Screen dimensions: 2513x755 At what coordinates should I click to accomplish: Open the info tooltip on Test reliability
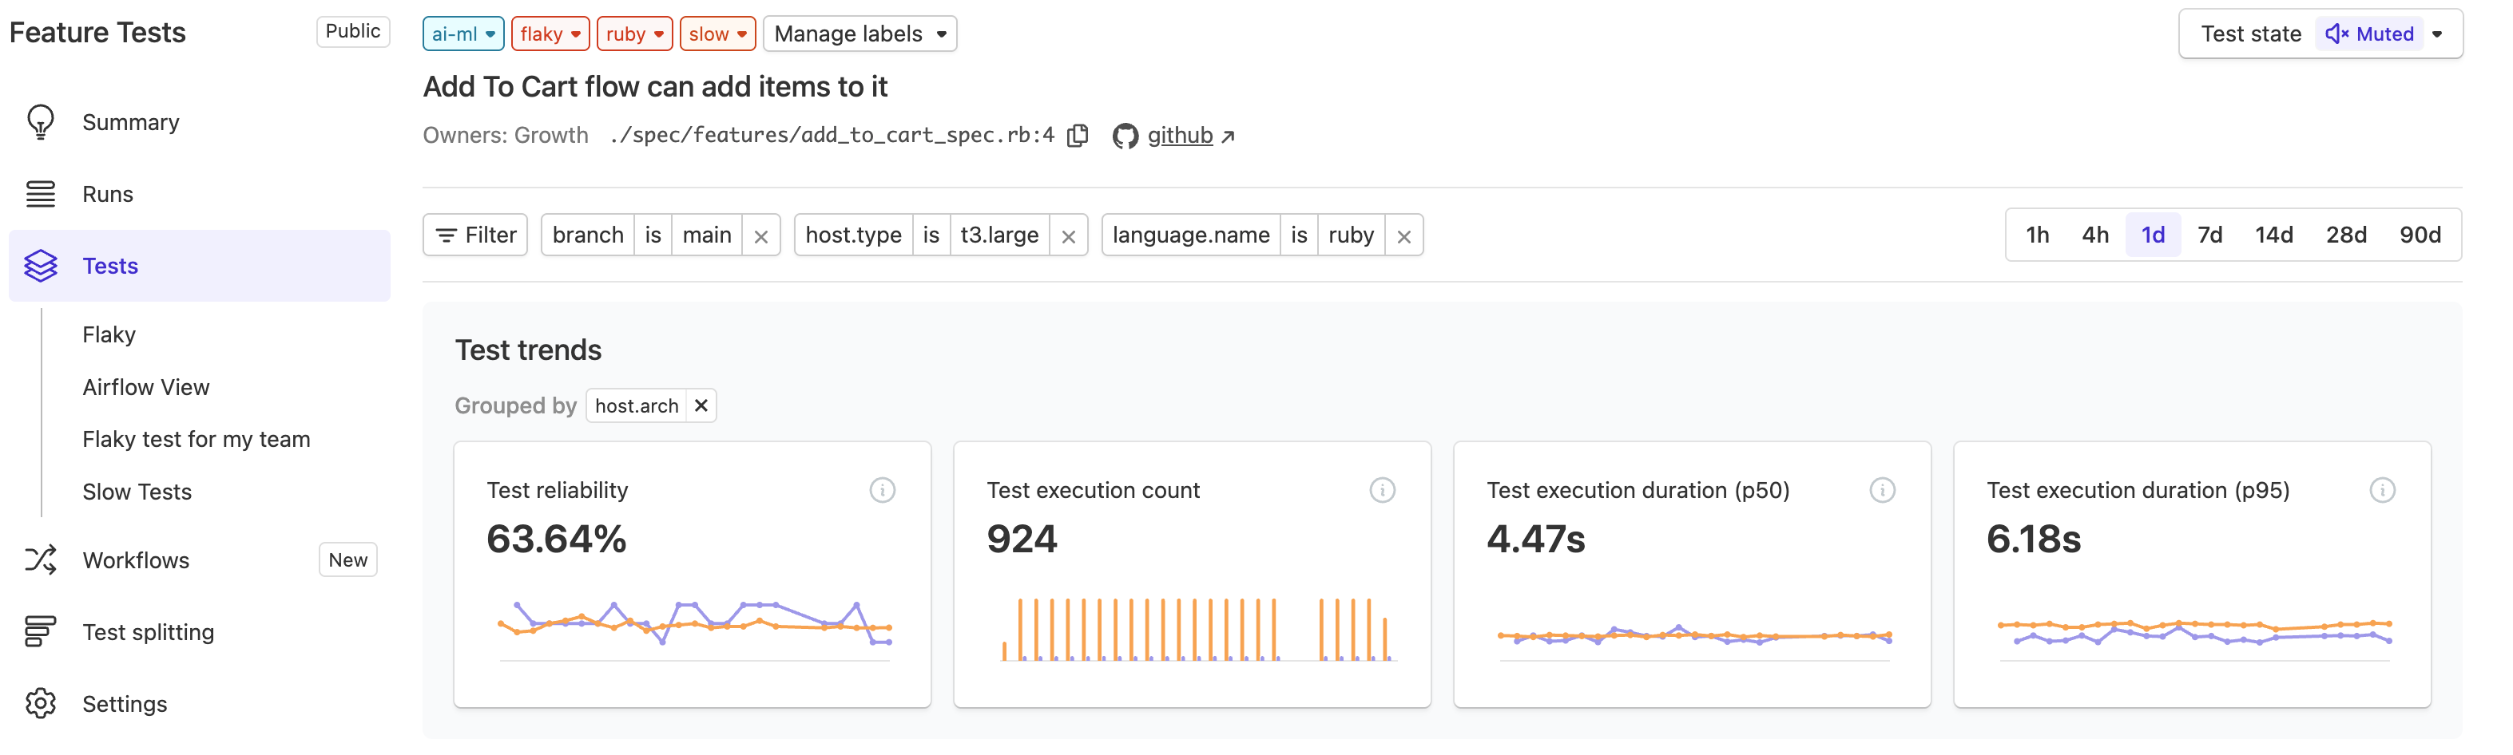click(883, 490)
